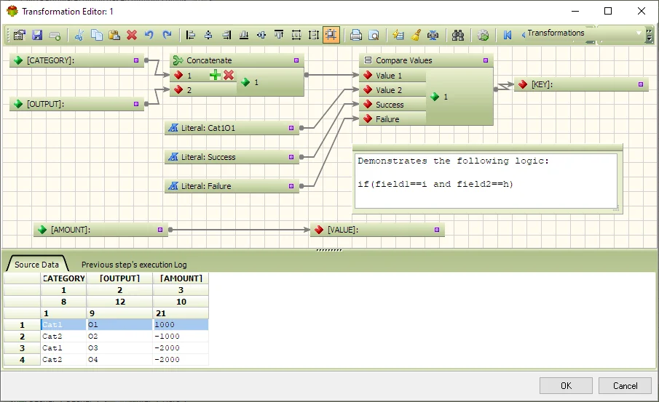This screenshot has width=659, height=402.
Task: Make selected nodes the same height
Action: tap(314, 35)
